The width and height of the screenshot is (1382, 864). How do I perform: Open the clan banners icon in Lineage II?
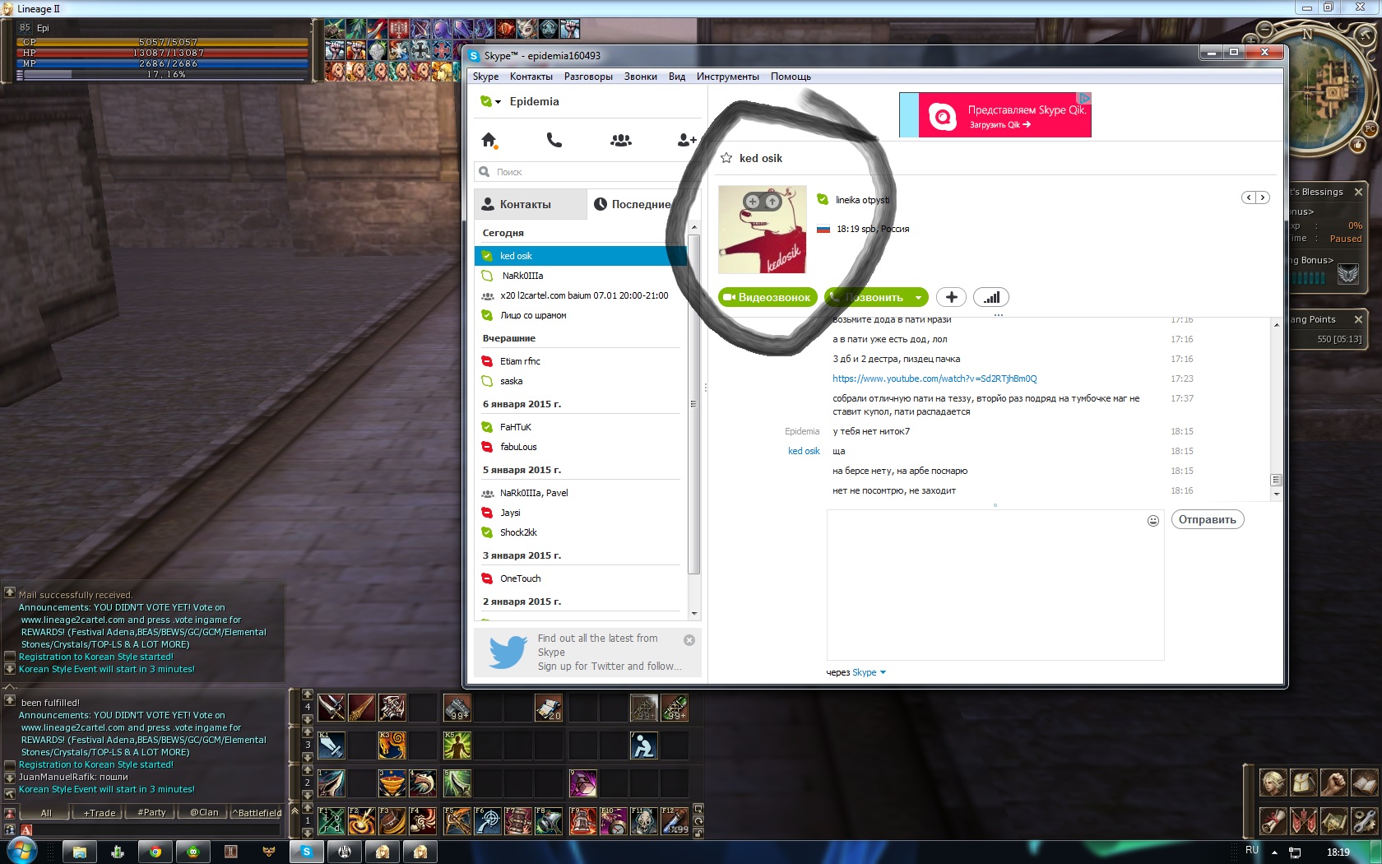(x=1304, y=820)
